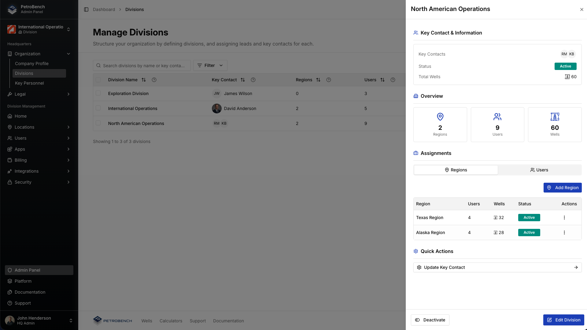
Task: Click the Add Region button
Action: tap(563, 188)
